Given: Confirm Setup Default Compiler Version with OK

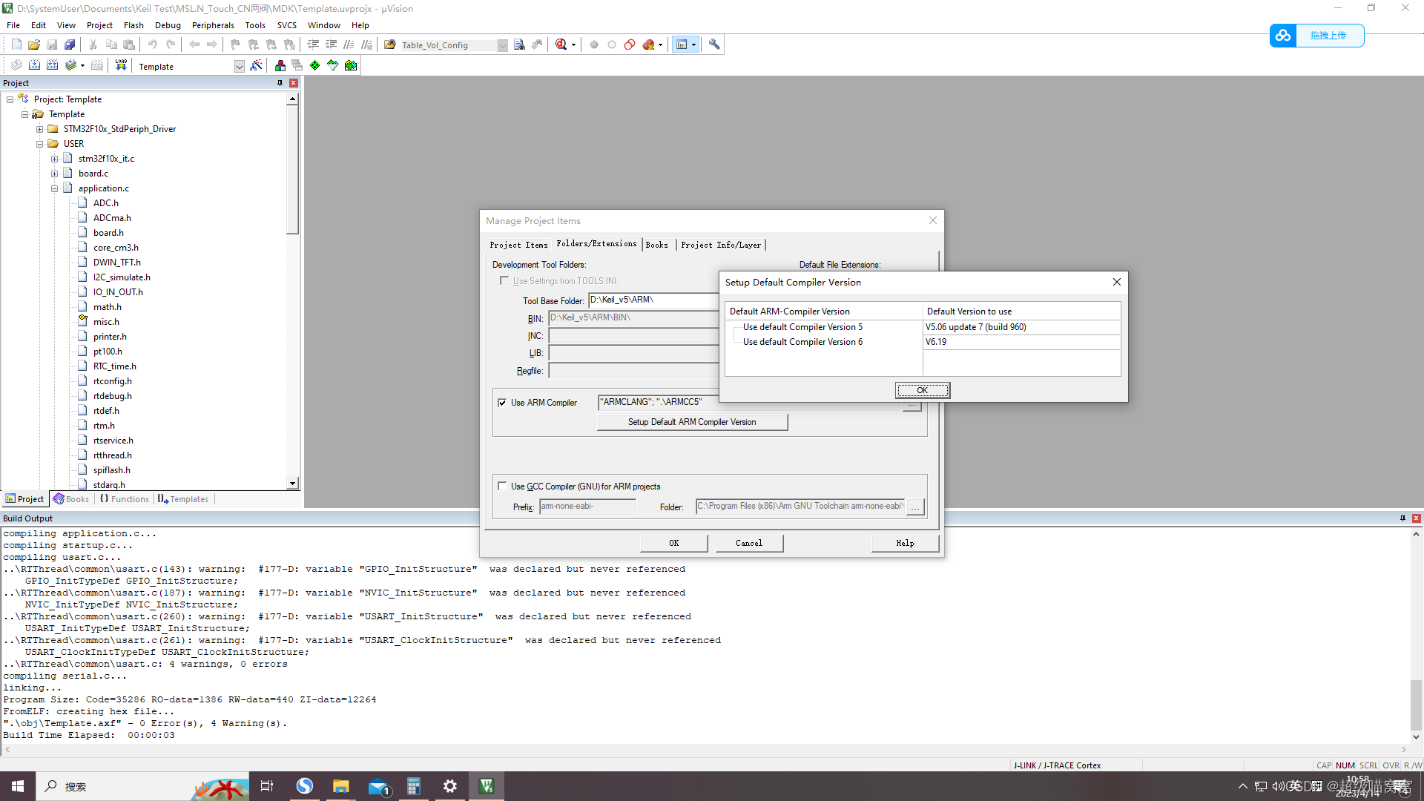Looking at the screenshot, I should pos(922,390).
